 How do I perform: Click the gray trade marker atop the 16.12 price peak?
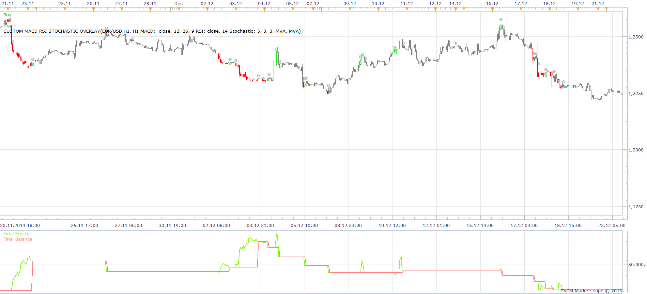[x=501, y=19]
